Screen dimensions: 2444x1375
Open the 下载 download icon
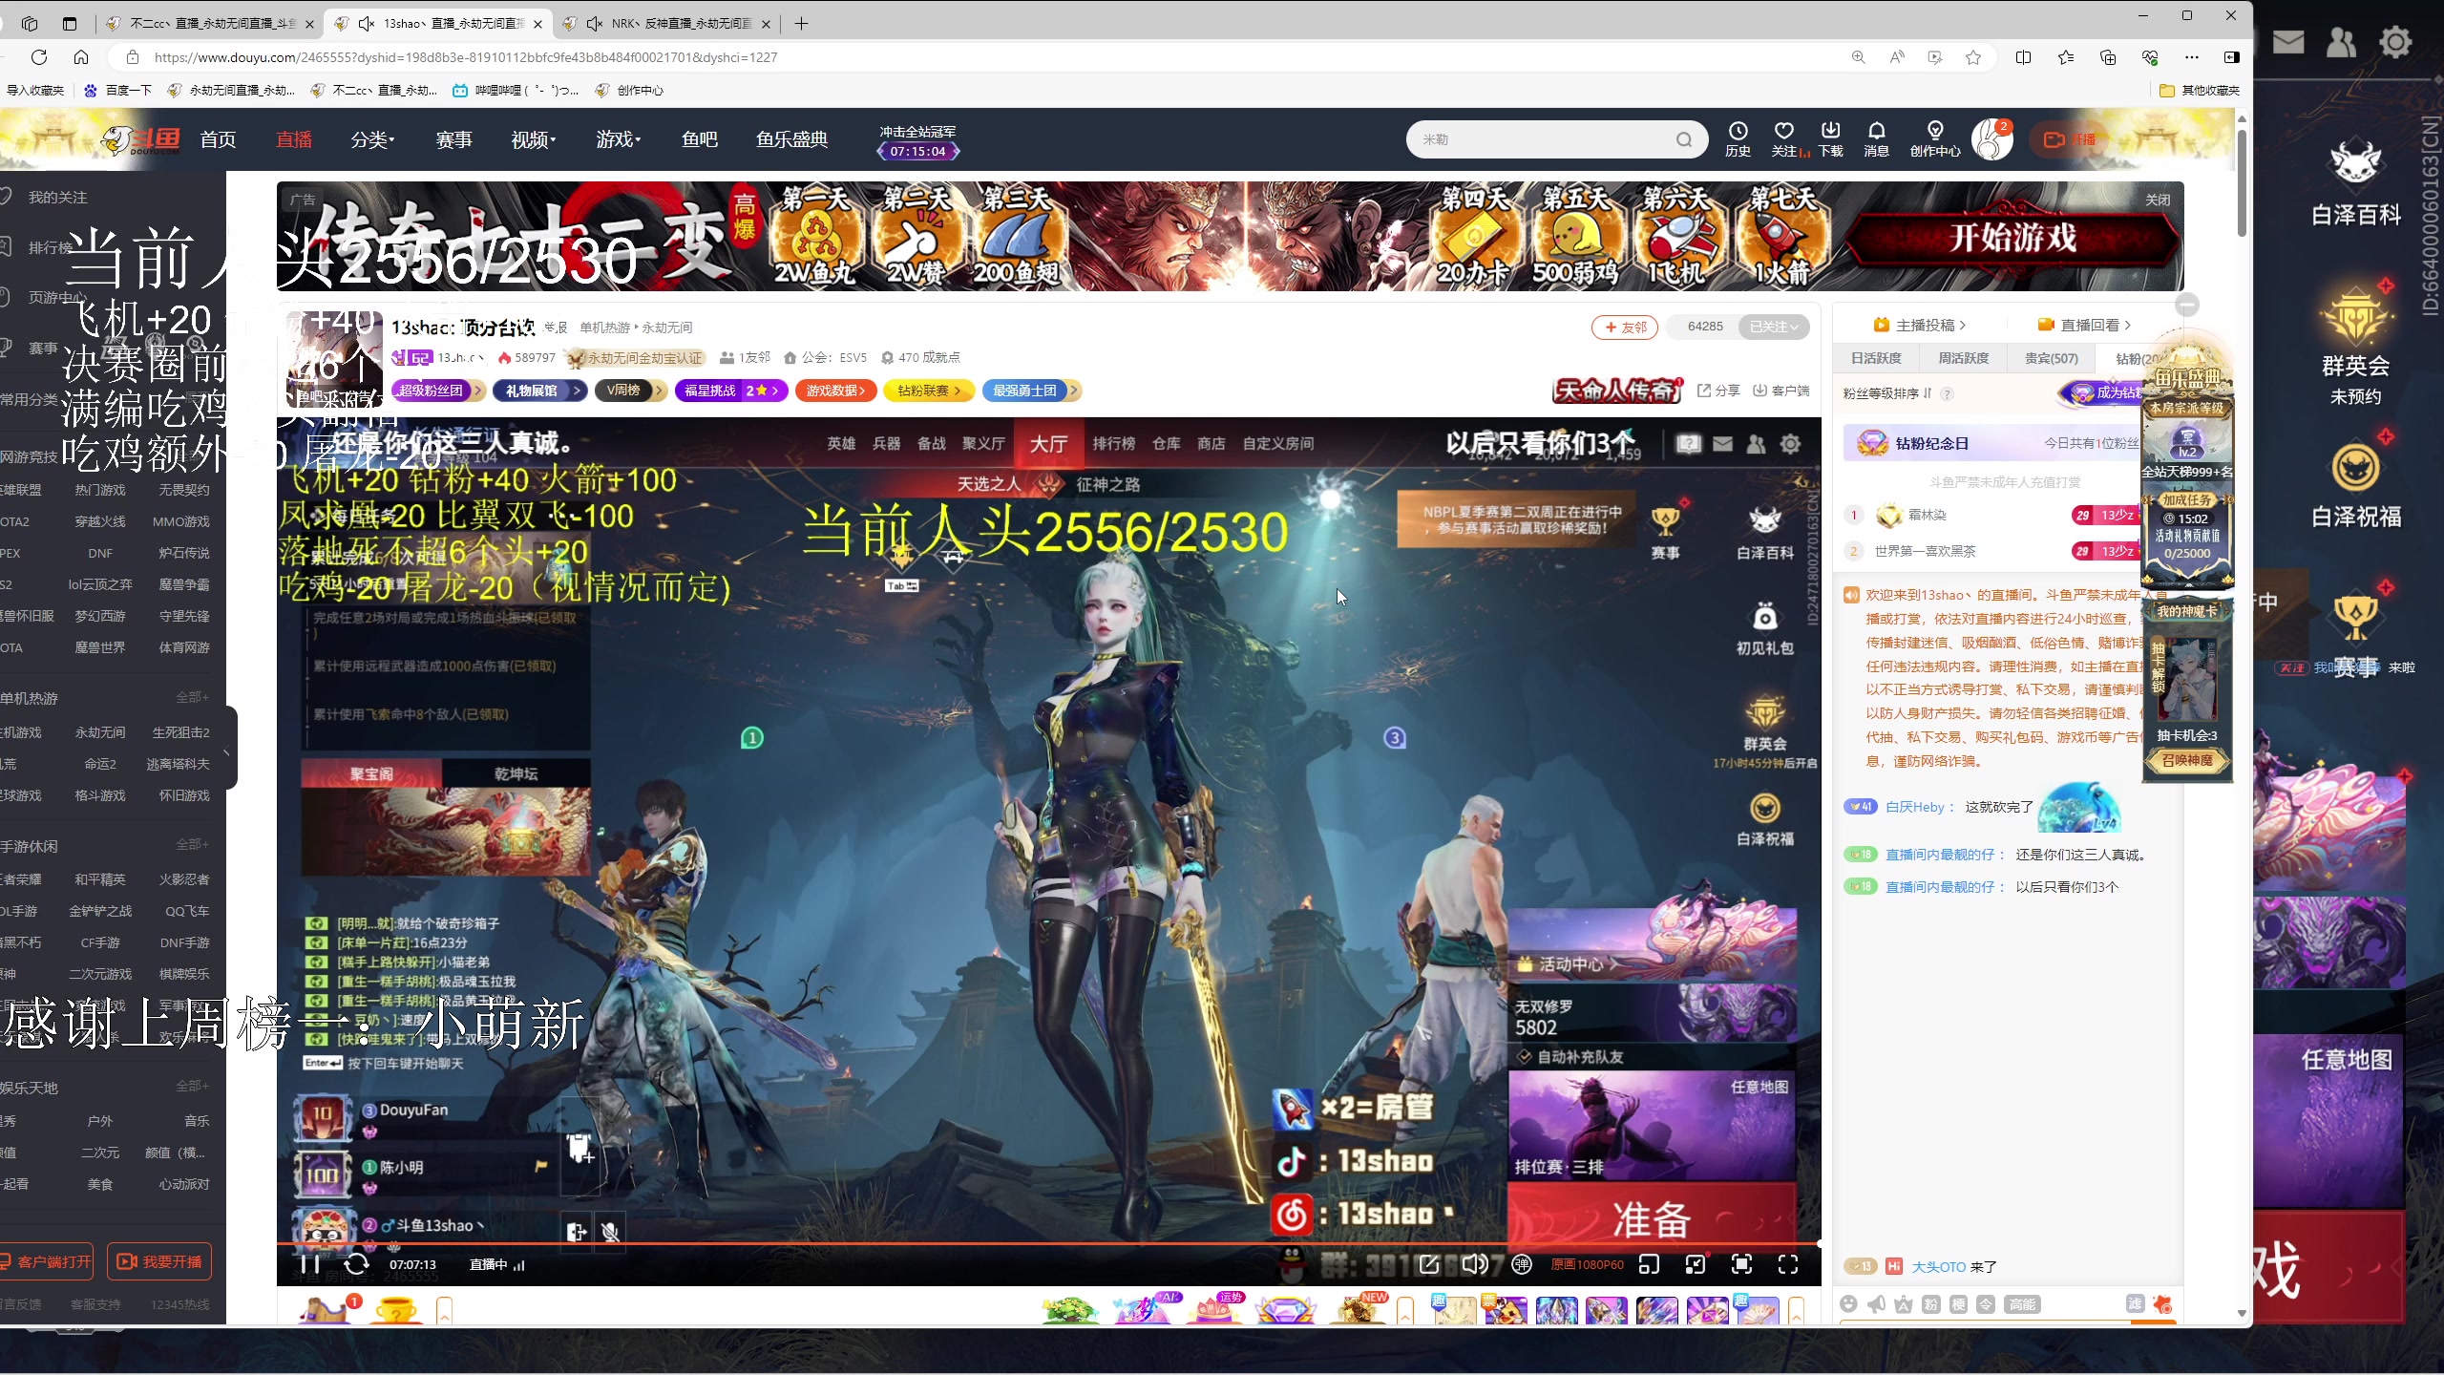pos(1830,138)
